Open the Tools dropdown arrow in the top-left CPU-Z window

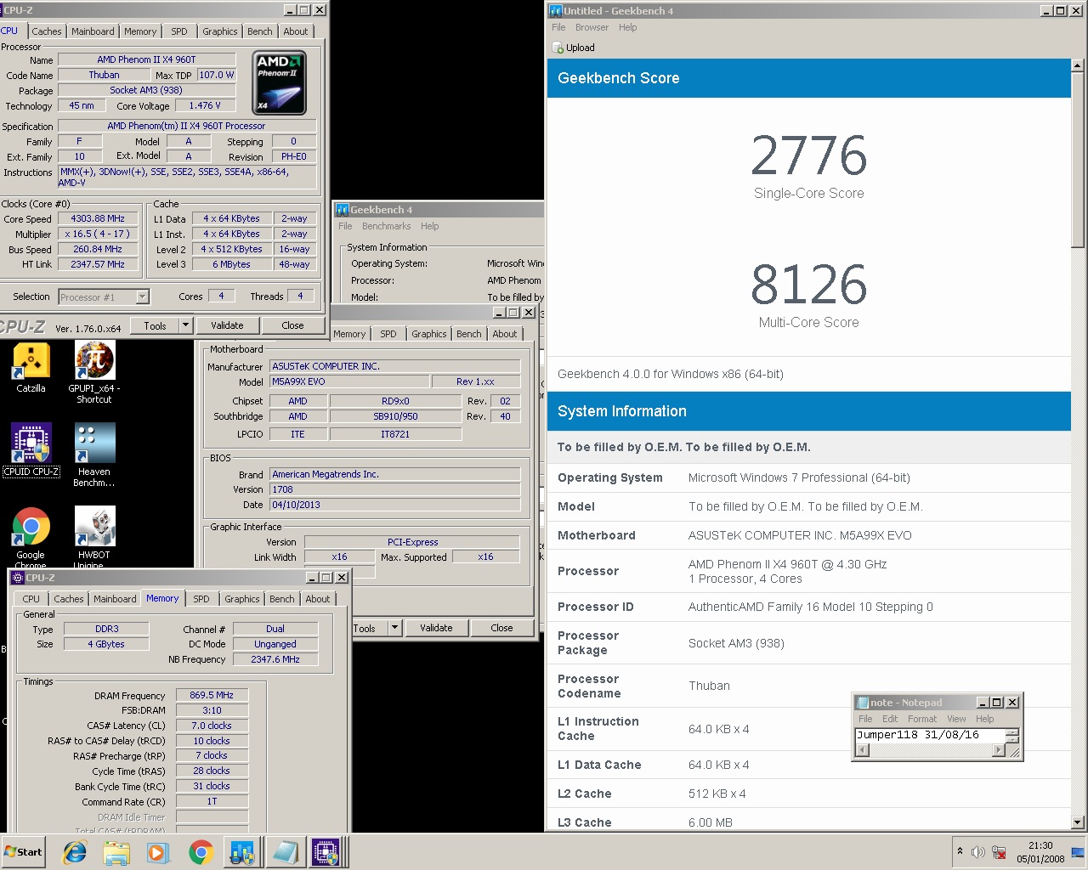(185, 325)
